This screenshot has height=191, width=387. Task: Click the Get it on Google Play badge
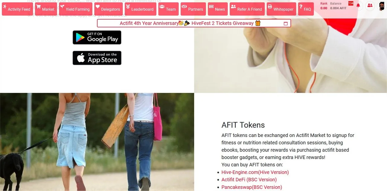[97, 37]
